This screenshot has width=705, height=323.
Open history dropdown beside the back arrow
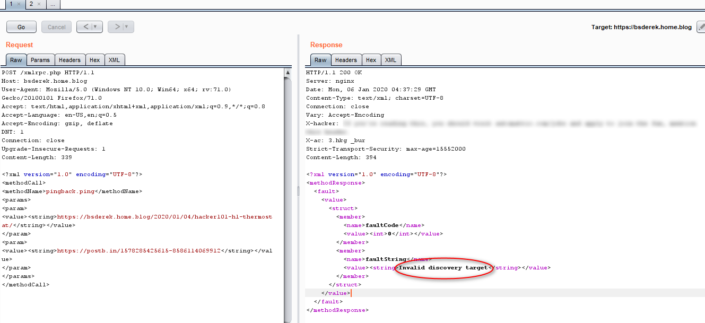point(95,27)
